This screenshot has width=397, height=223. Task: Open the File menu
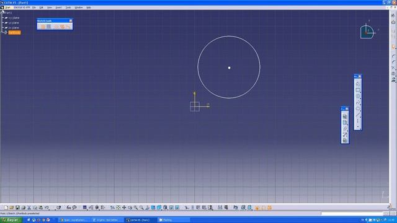coord(34,7)
